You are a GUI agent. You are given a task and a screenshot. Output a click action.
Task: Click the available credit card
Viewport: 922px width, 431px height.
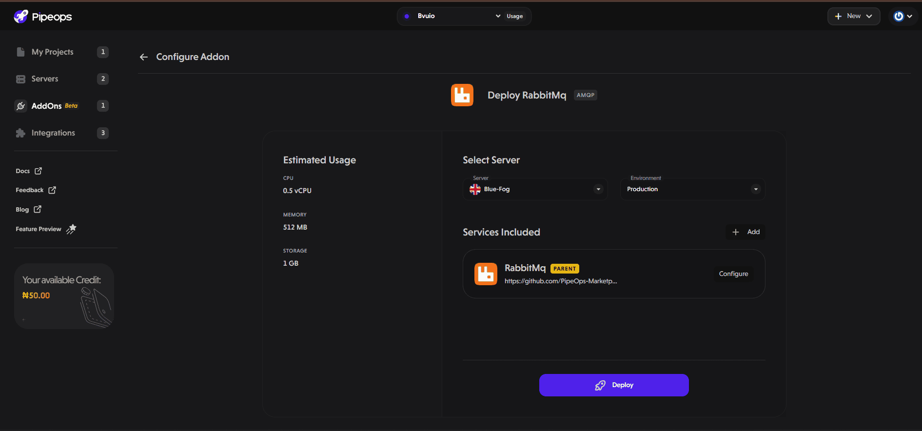tap(64, 296)
